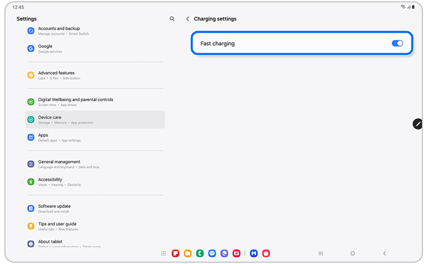Open Apps settings entry
The height and width of the screenshot is (264, 427).
[x=95, y=137]
